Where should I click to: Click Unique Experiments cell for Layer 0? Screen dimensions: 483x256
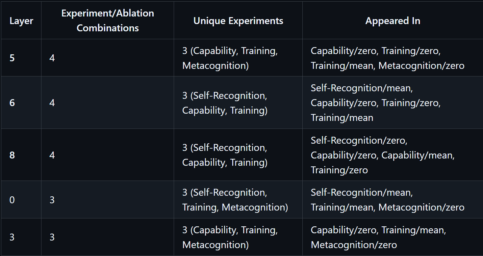tap(238, 200)
